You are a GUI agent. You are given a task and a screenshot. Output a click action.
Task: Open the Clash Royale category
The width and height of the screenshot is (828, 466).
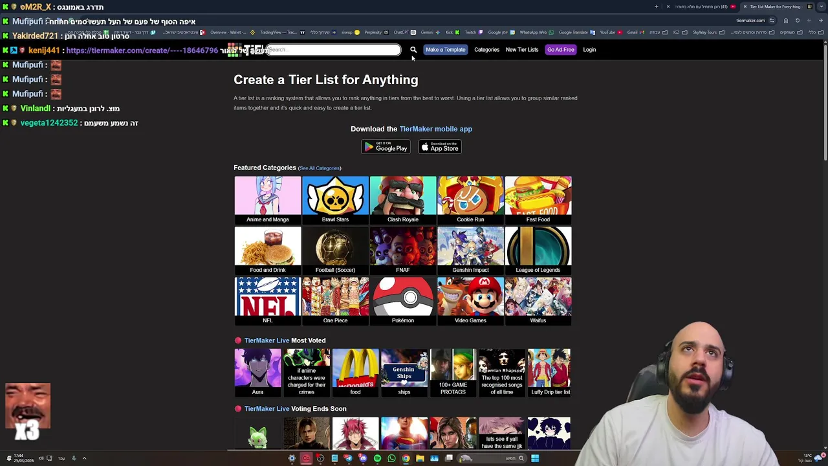click(x=403, y=200)
